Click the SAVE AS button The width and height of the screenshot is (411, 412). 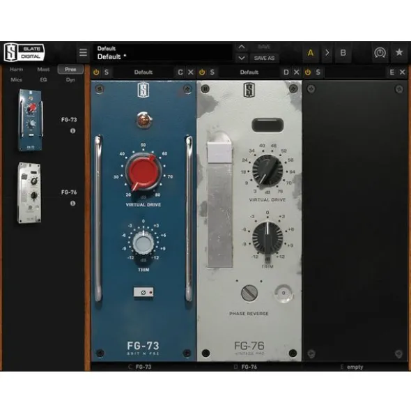coord(264,58)
